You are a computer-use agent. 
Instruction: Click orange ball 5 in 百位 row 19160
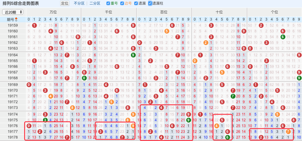[166, 31]
